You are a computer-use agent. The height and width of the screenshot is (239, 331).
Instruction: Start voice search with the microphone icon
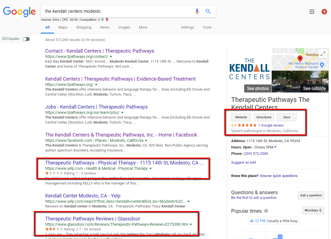(197, 11)
